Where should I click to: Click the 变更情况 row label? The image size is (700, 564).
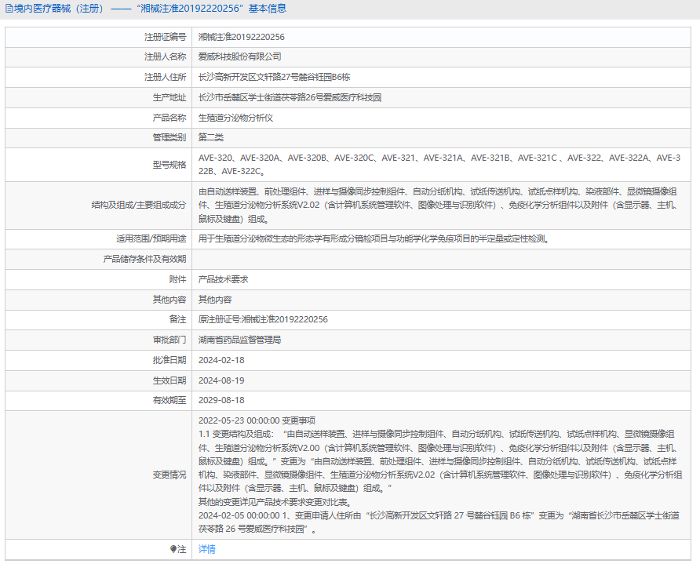click(169, 475)
